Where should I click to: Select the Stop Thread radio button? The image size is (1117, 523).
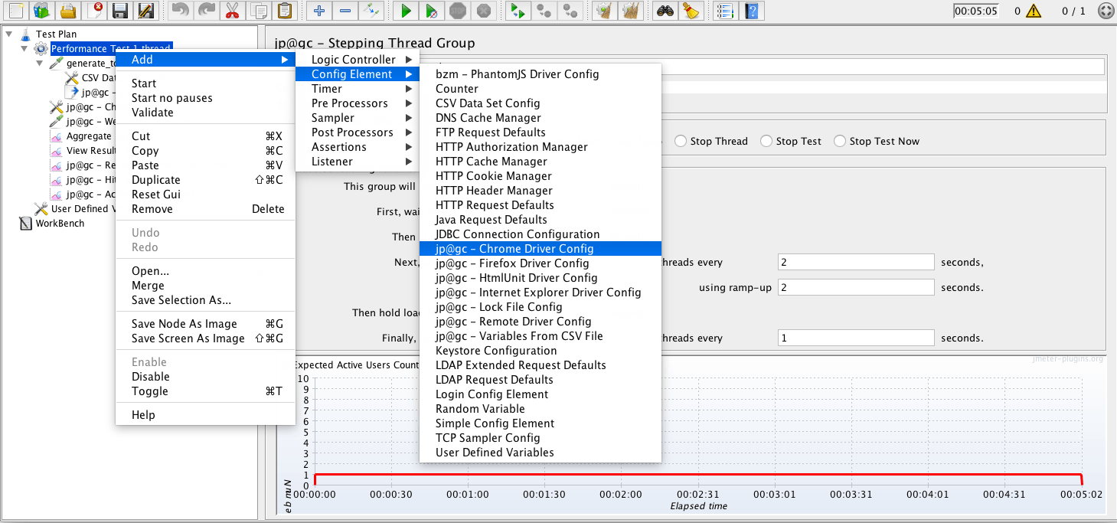[x=680, y=141]
